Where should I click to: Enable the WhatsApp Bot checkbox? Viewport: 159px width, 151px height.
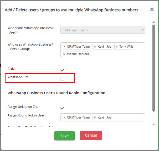(x=62, y=79)
